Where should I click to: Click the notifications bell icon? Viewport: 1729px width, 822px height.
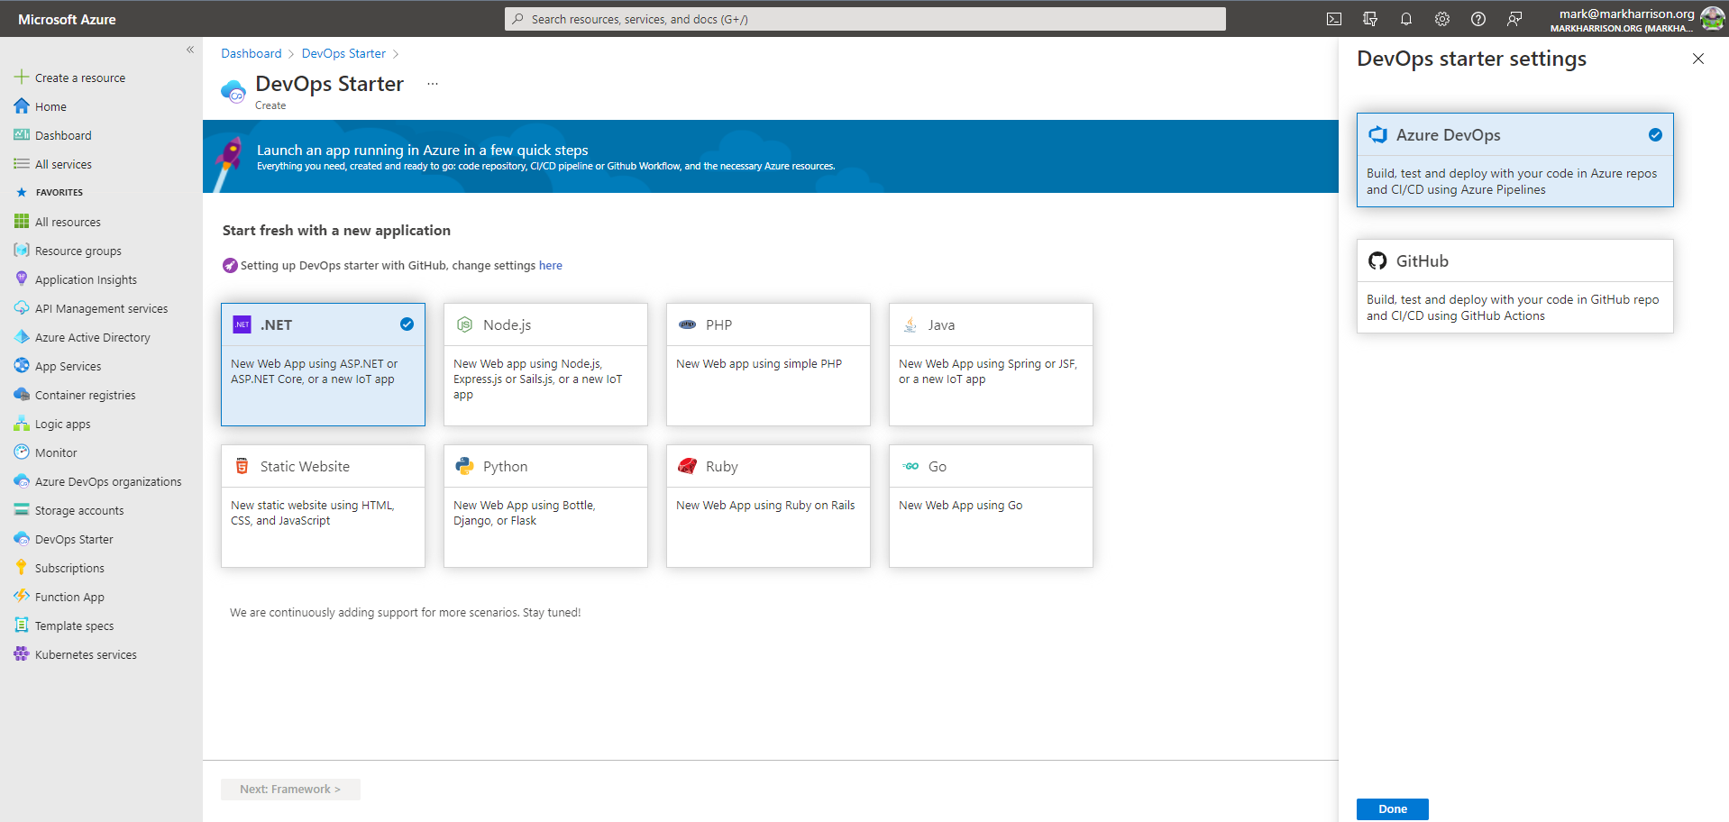click(x=1406, y=19)
